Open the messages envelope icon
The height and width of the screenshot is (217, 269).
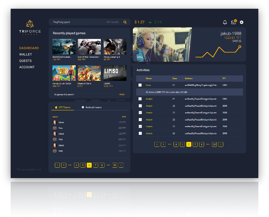pos(233,22)
